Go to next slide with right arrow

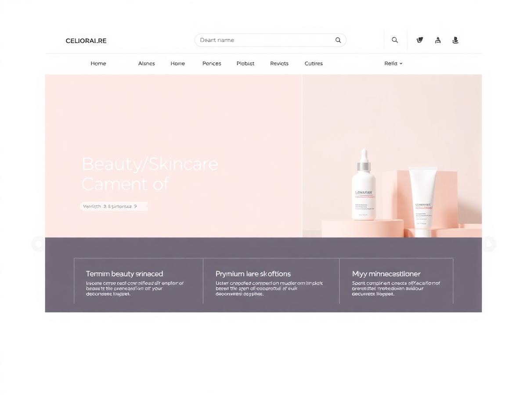tap(489, 244)
